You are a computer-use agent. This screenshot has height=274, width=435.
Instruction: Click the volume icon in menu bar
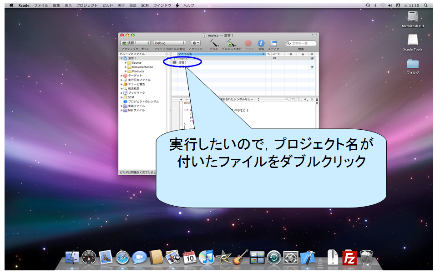click(390, 5)
